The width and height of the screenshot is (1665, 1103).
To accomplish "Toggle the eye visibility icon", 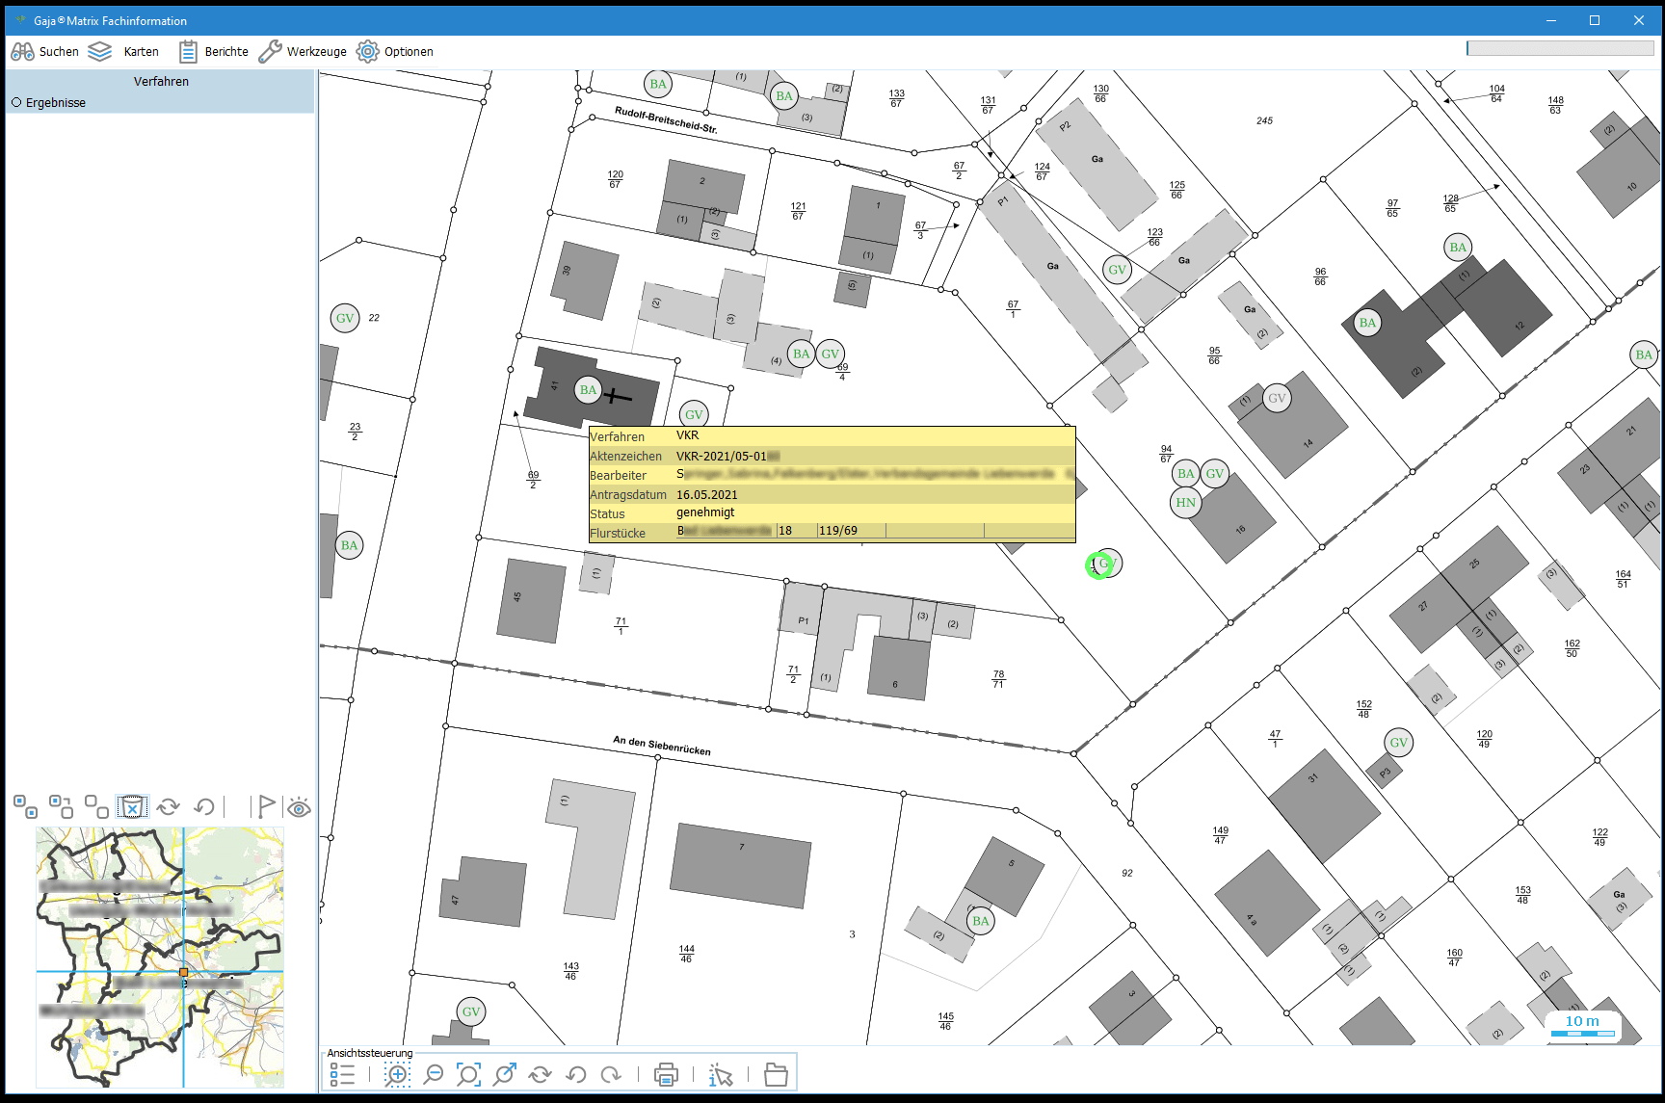I will click(x=300, y=807).
